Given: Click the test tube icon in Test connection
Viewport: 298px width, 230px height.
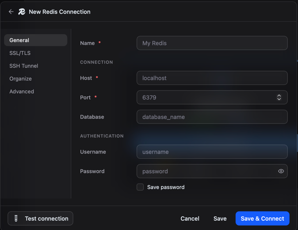Looking at the screenshot, I should (16, 218).
